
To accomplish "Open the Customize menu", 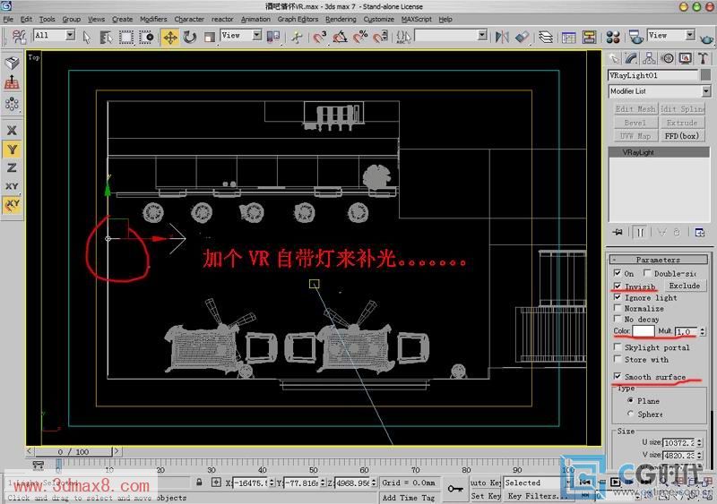I will click(378, 19).
